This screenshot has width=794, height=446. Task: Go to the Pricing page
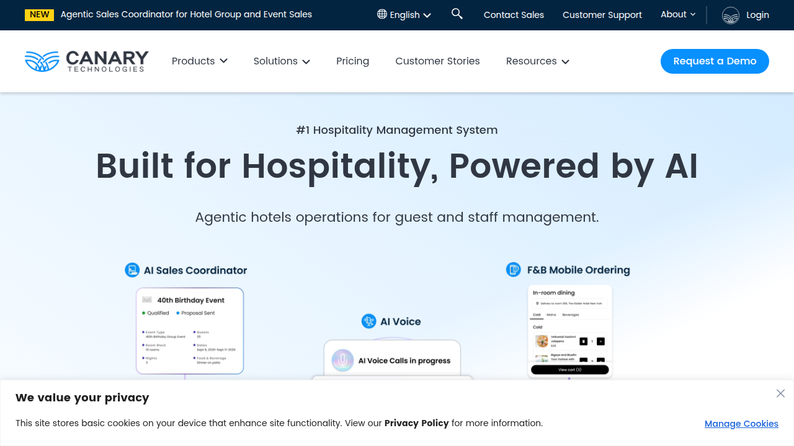tap(352, 61)
